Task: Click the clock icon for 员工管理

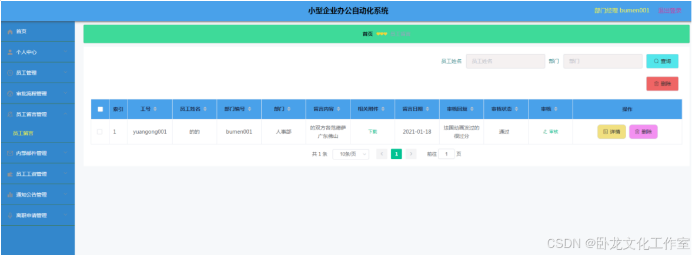Action: pyautogui.click(x=10, y=73)
